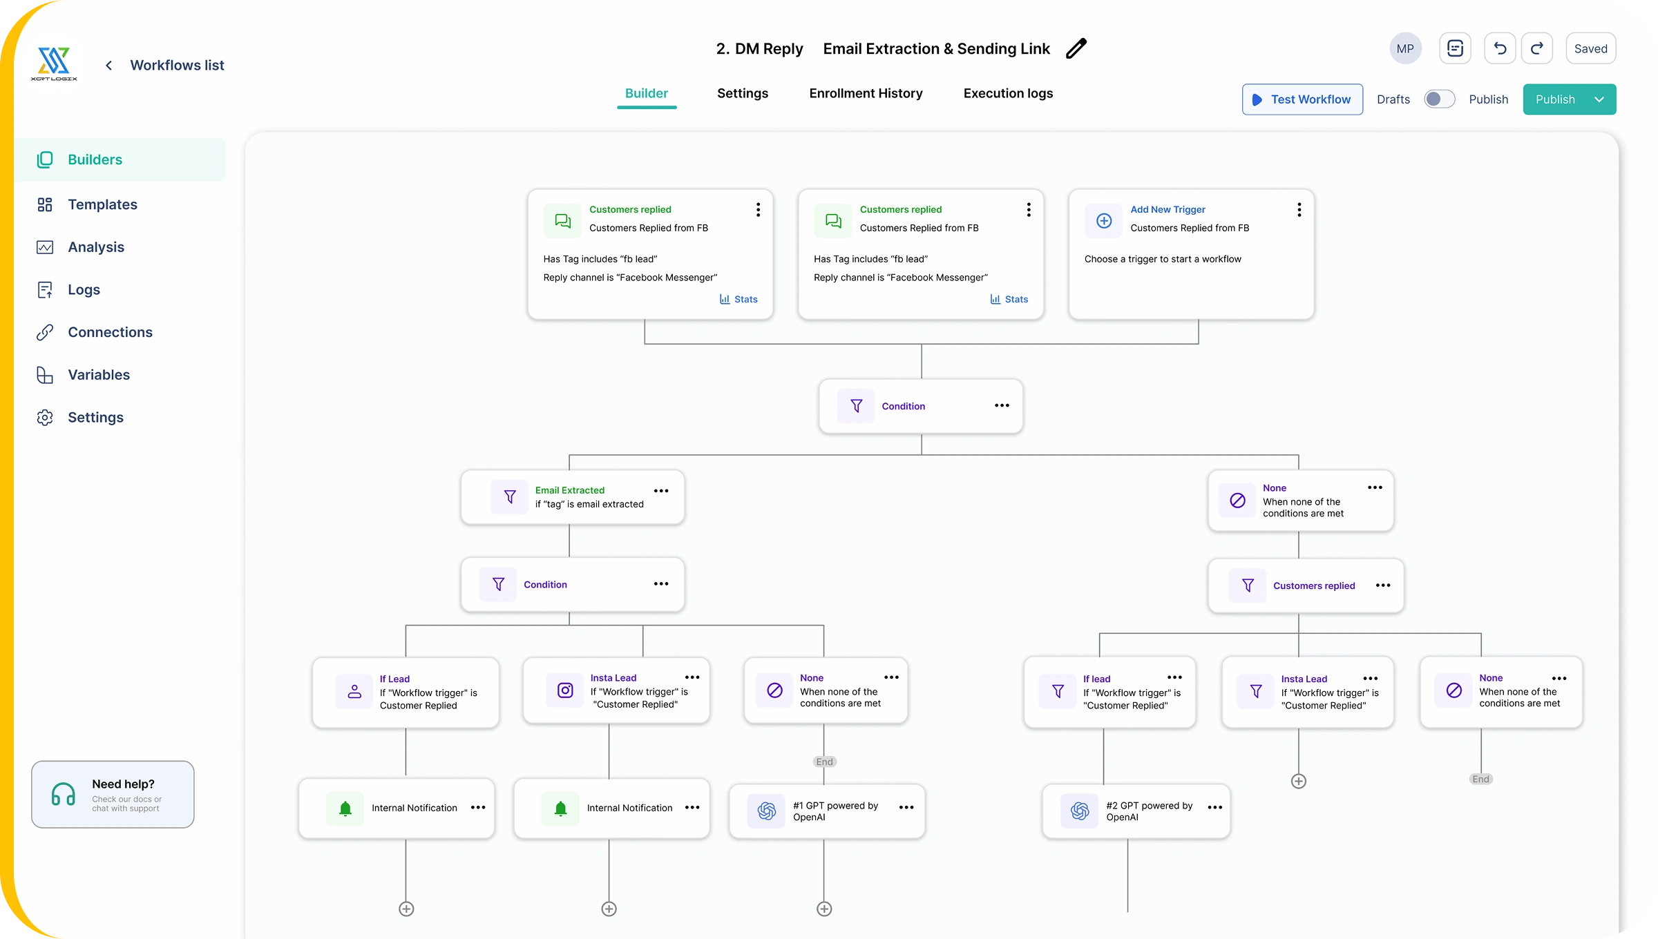Open Stats on the first trigger card
Image resolution: width=1658 pixels, height=939 pixels.
pos(739,299)
